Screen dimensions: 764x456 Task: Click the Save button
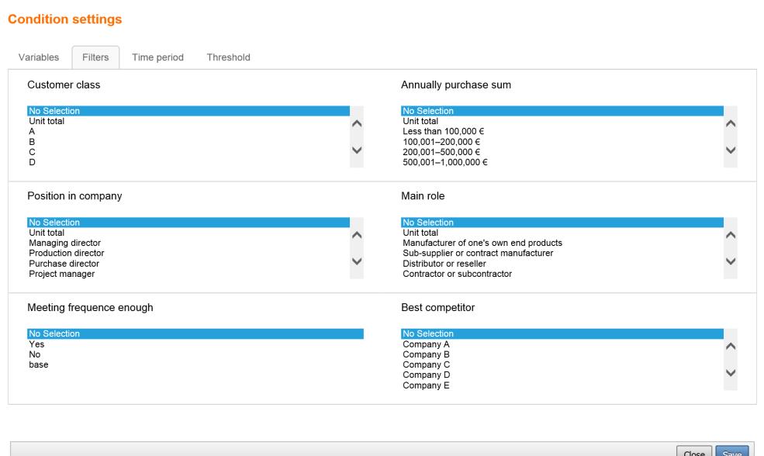click(x=732, y=451)
